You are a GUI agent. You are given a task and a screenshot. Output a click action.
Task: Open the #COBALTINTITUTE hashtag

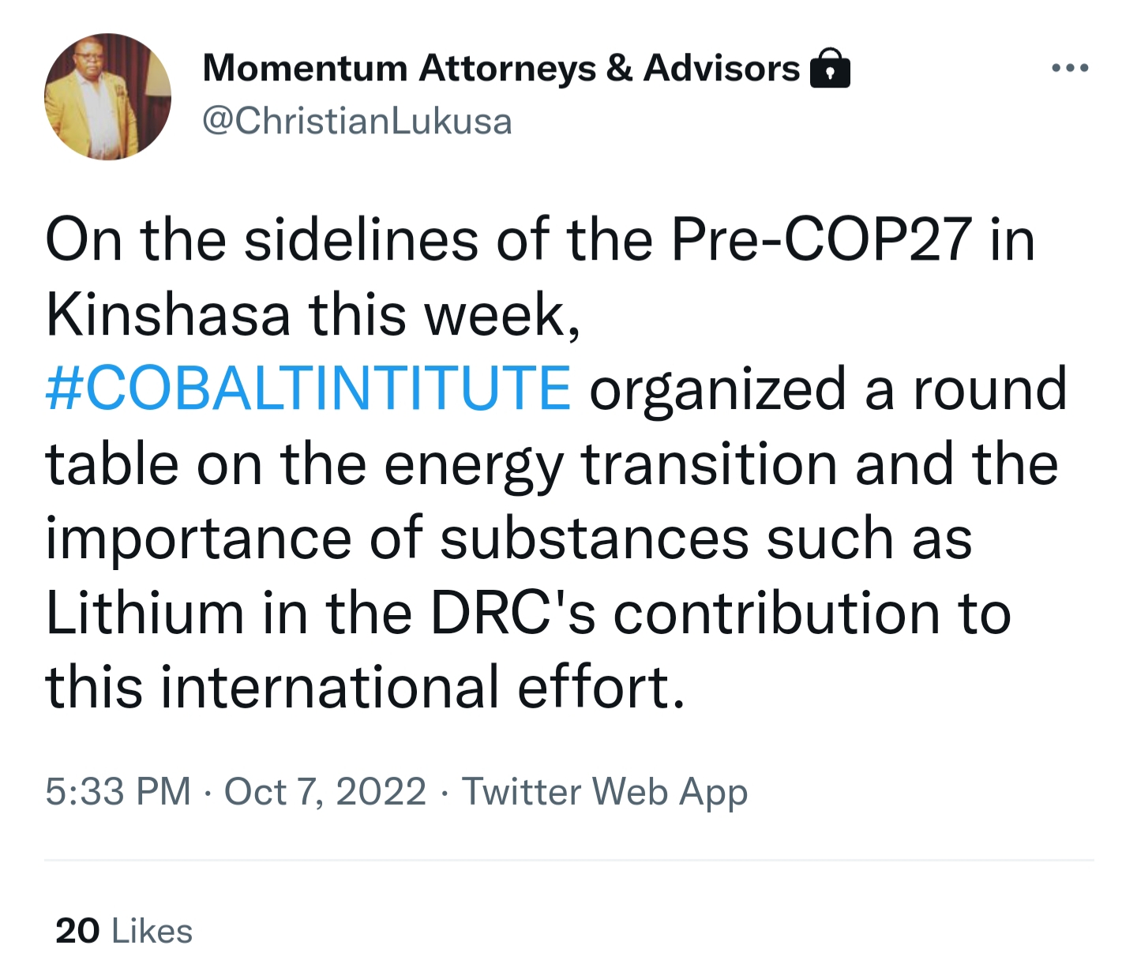point(308,388)
